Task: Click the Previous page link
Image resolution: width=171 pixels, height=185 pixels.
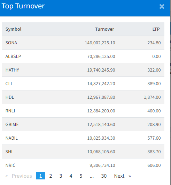Action: click(18, 176)
